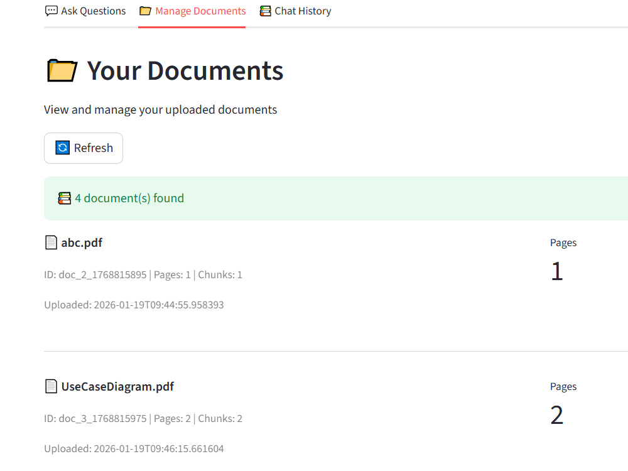Screen dimensions: 628x471
Task: Click the Pages label for UseCaseDiagram.pdf
Action: pyautogui.click(x=563, y=386)
